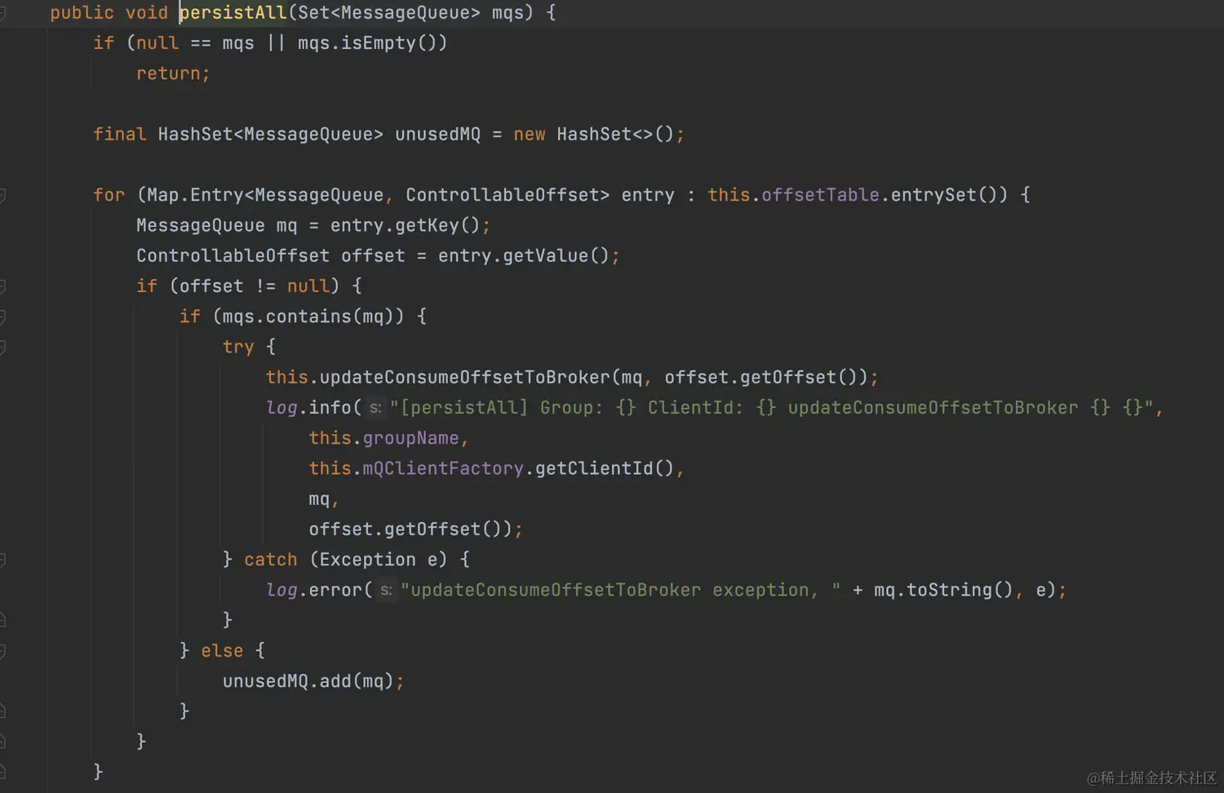Click the 'entry.getValue()' call

(x=523, y=255)
